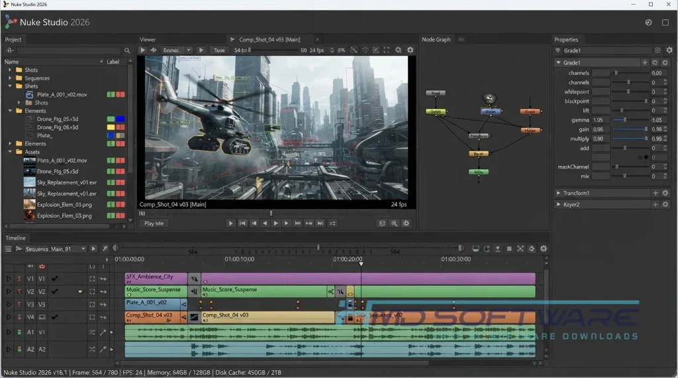The image size is (678, 378).
Task: Toggle solo on V1 track
Action: [19, 279]
